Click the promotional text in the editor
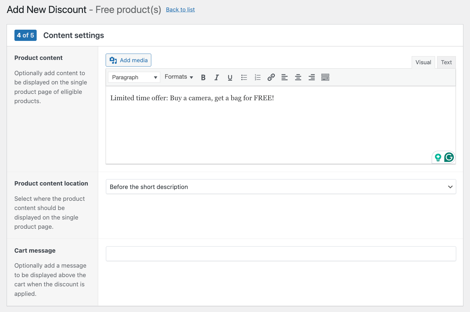The height and width of the screenshot is (312, 470). point(192,98)
